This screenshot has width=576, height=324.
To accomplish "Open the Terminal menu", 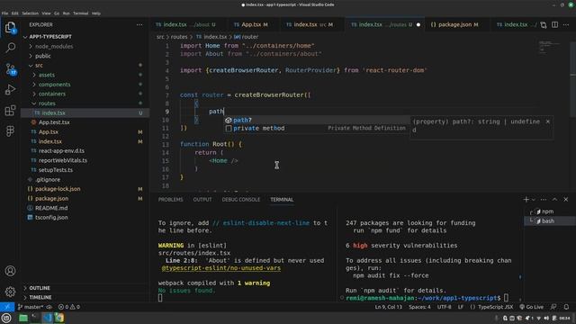I will [80, 13].
